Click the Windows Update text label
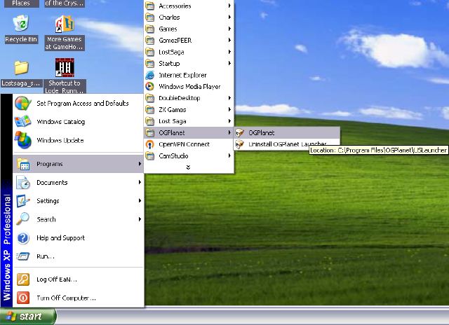Viewport: 449px width, 325px height. (60, 140)
